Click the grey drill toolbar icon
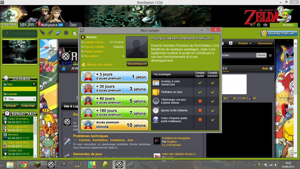 pyautogui.click(x=50, y=33)
